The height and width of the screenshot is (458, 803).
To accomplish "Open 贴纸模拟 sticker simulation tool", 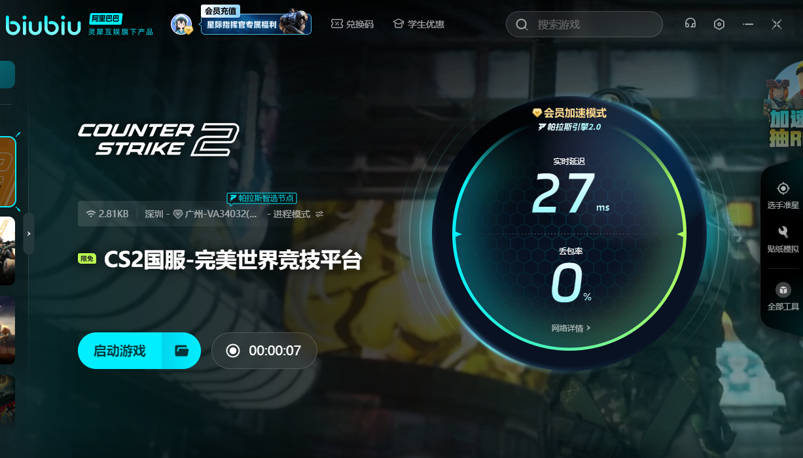I will pyautogui.click(x=783, y=239).
